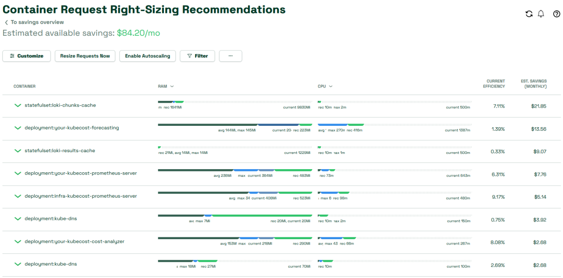Screen dimensions: 563x278
Task: Click the sliders icon on the Customize button
Action: 13,56
